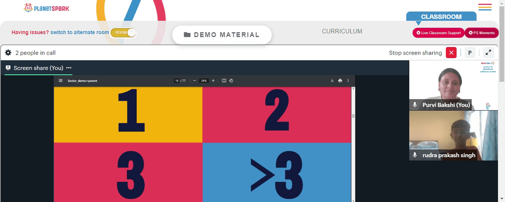The height and width of the screenshot is (202, 505).
Task: Open the Screen share three-dots options
Action: [x=69, y=68]
